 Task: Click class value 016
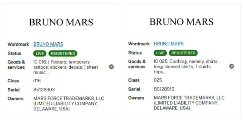(37, 81)
